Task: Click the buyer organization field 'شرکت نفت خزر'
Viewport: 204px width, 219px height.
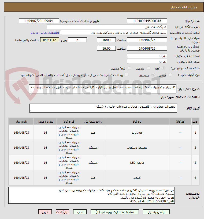Action: pos(107,27)
